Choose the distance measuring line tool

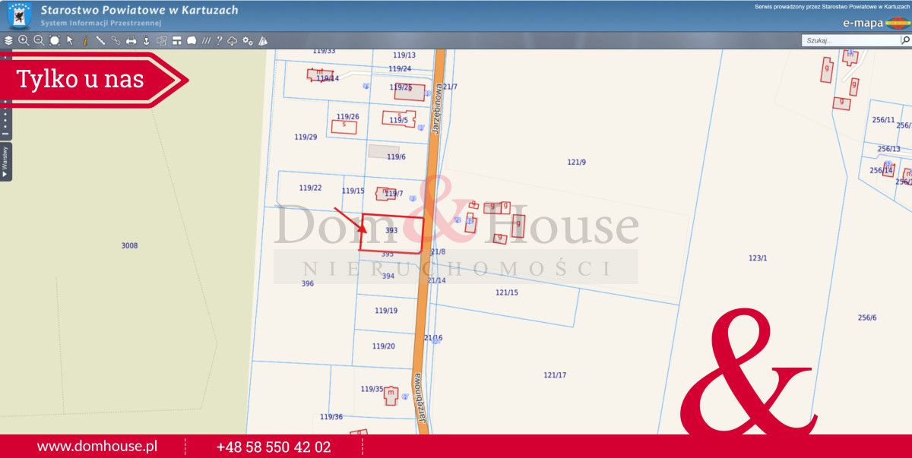click(100, 40)
